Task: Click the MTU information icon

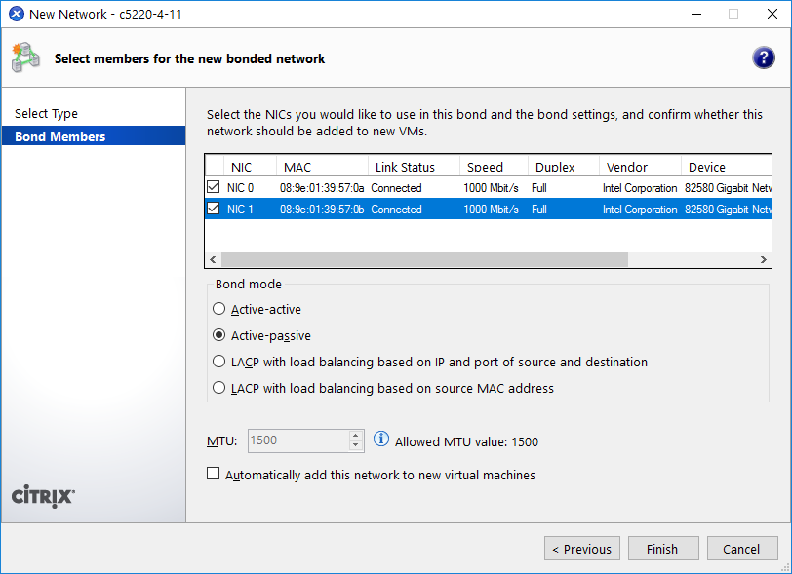Action: 381,440
